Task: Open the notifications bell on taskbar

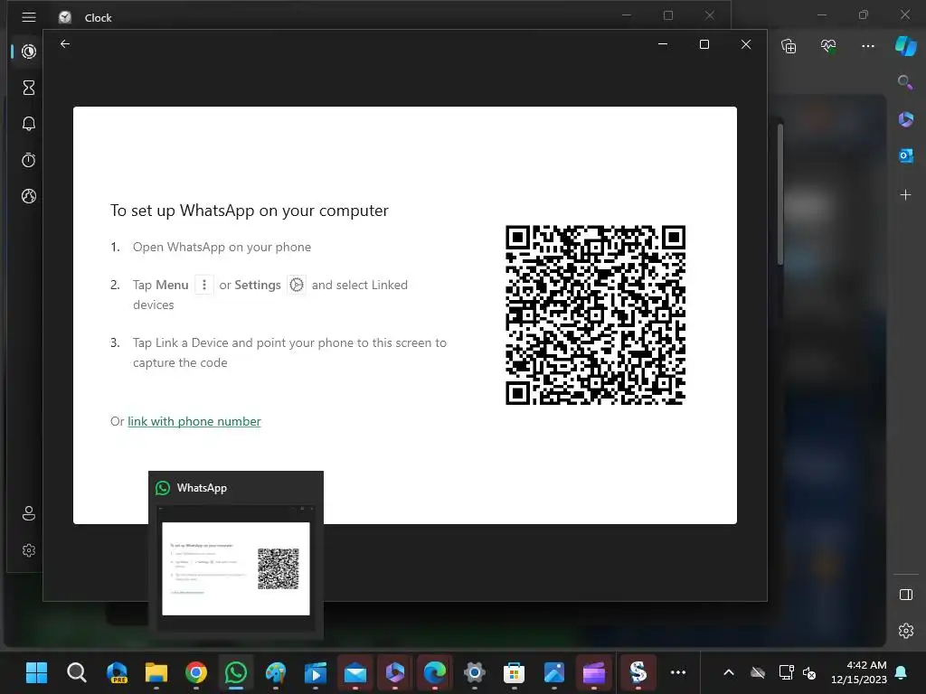Action: 902,672
